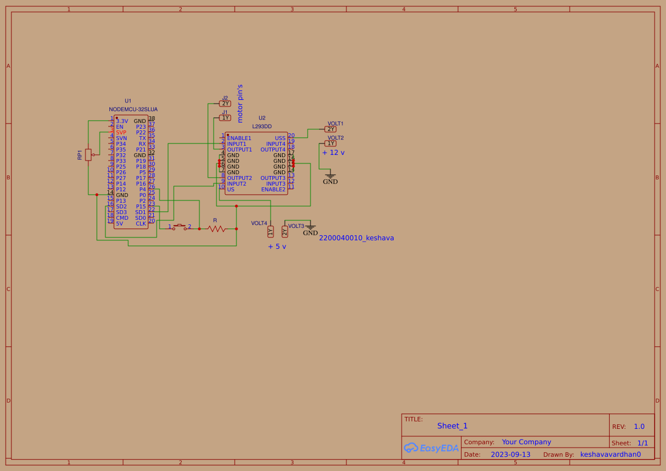Click the GND symbol beside VOLT3
666x471 pixels.
click(310, 228)
